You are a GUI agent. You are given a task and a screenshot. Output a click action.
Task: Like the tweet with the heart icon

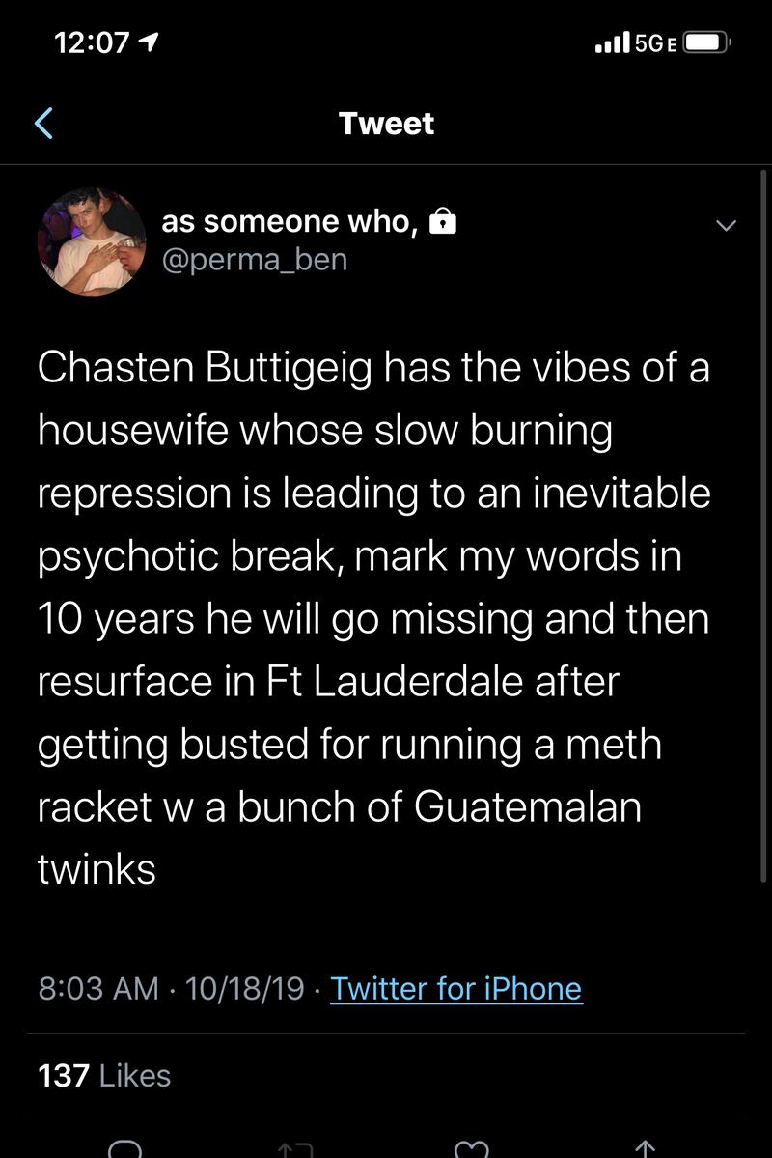point(471,1149)
